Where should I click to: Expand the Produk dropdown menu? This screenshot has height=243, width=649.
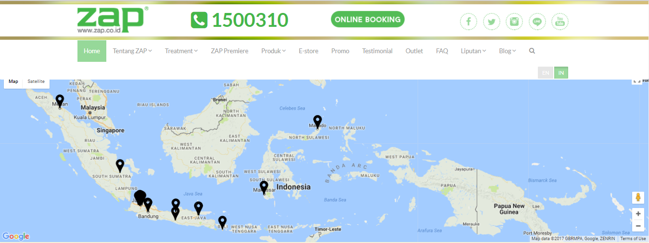(273, 51)
